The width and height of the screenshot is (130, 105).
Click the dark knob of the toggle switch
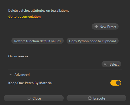pyautogui.click(x=118, y=83)
